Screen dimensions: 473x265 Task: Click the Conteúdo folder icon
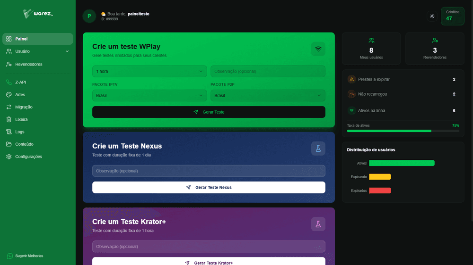tap(9, 144)
